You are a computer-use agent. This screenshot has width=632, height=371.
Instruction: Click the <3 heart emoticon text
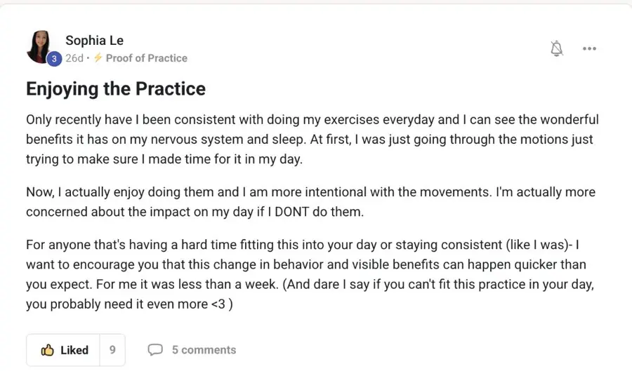[x=218, y=304]
